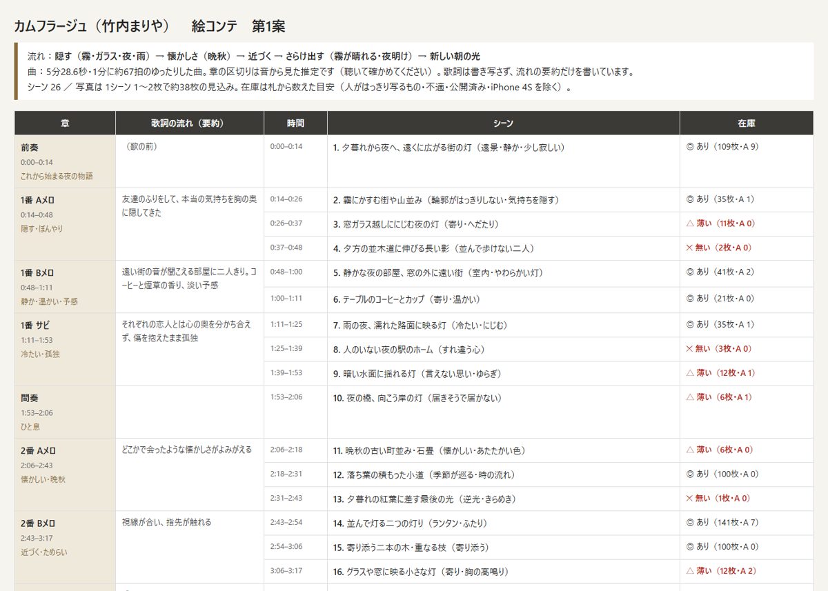Click the 'シーン' column header
828x591 pixels.
pos(504,123)
